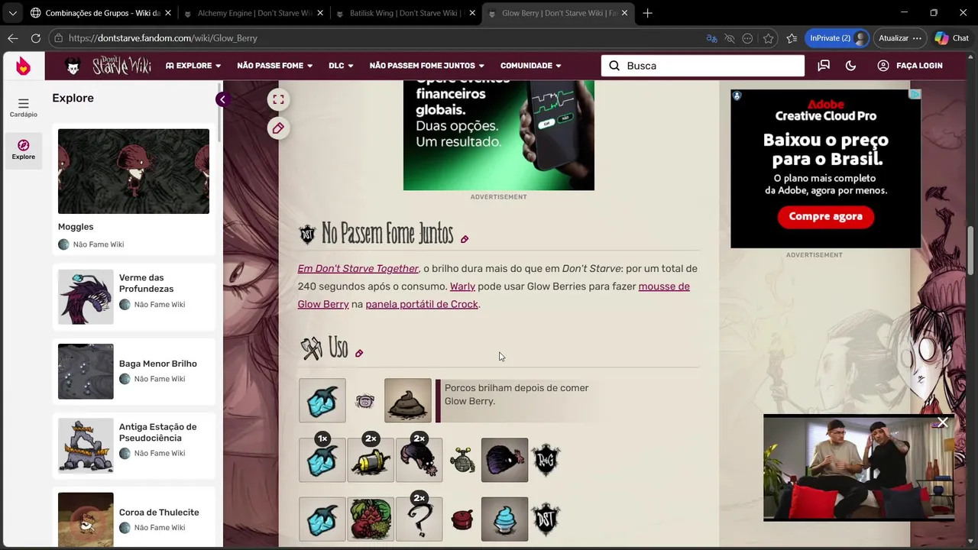The width and height of the screenshot is (978, 550).
Task: Expand the COMUNIDADE dropdown menu
Action: [531, 66]
